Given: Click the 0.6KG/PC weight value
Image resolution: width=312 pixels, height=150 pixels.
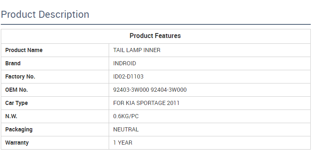Looking at the screenshot, I should (126, 116).
